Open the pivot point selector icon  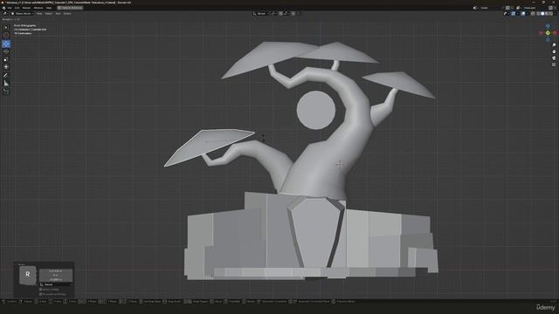point(273,14)
